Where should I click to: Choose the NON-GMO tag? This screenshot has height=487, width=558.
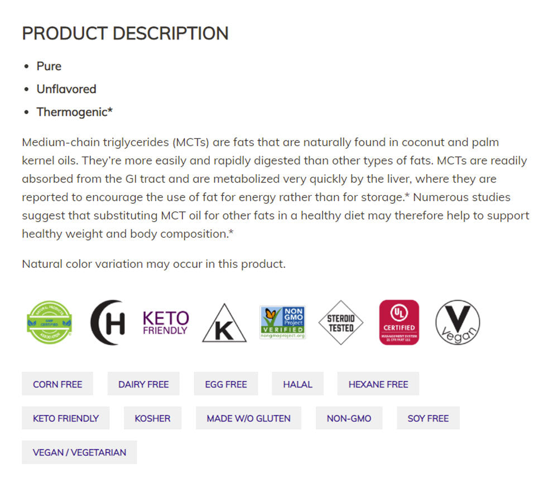point(349,418)
